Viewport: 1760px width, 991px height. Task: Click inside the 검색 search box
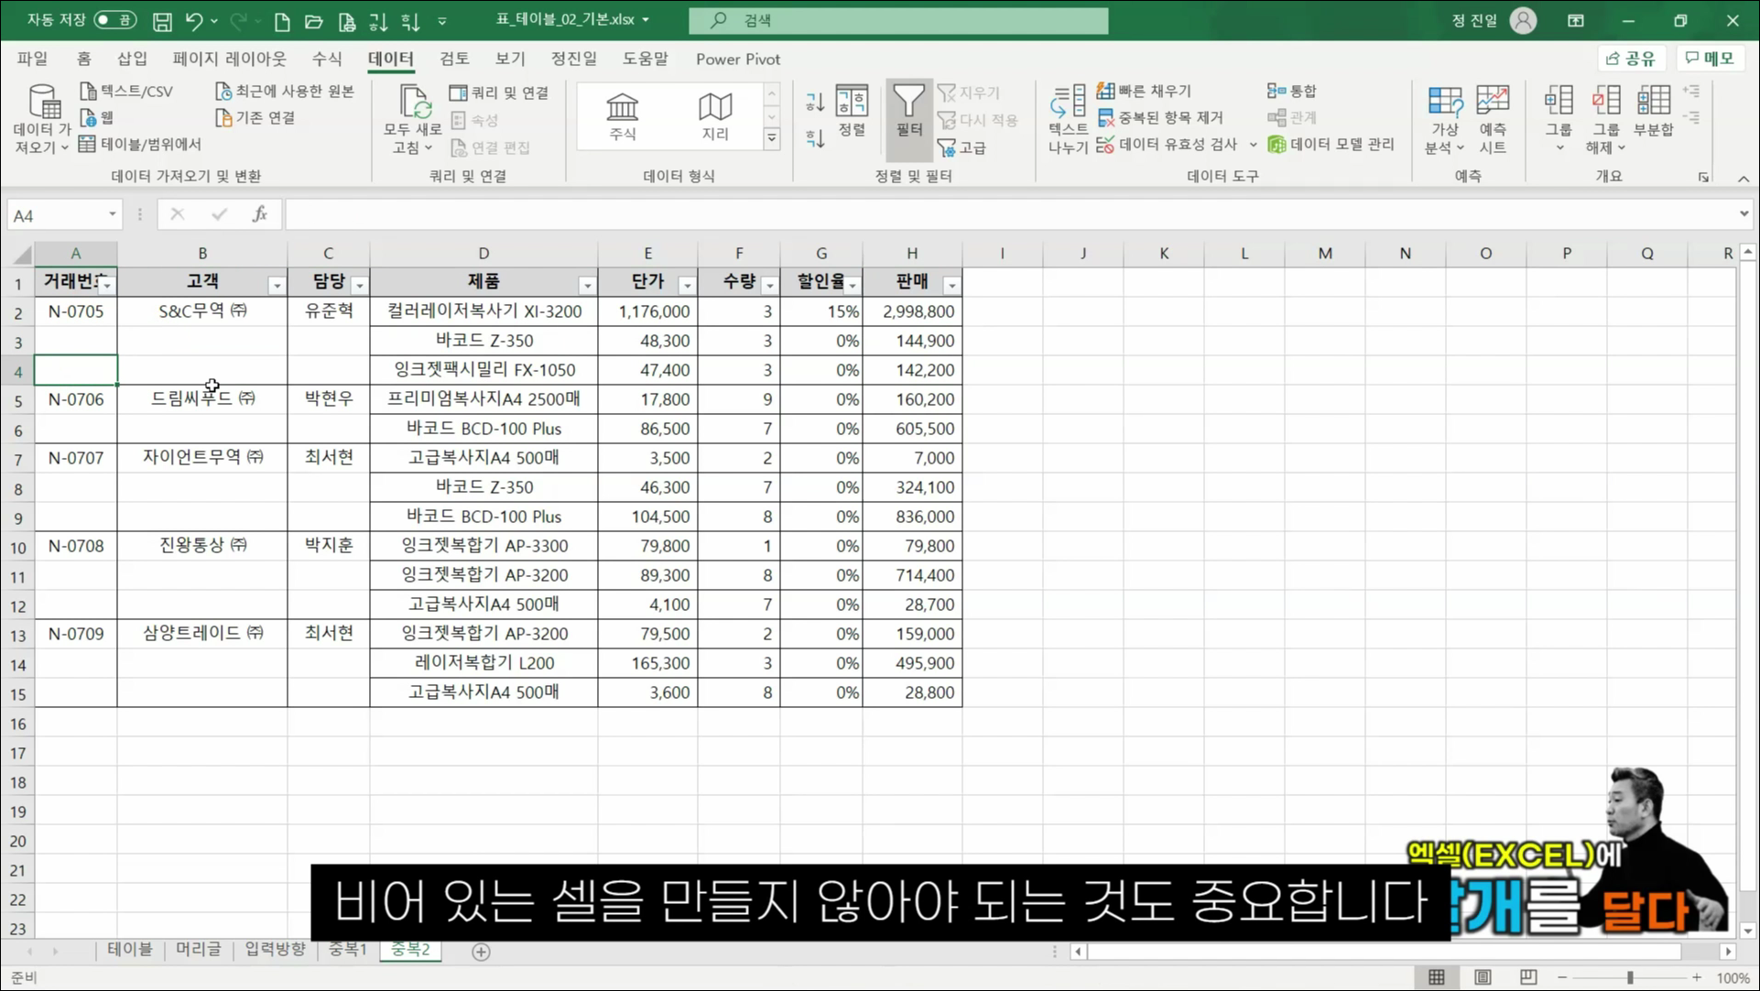coord(897,20)
